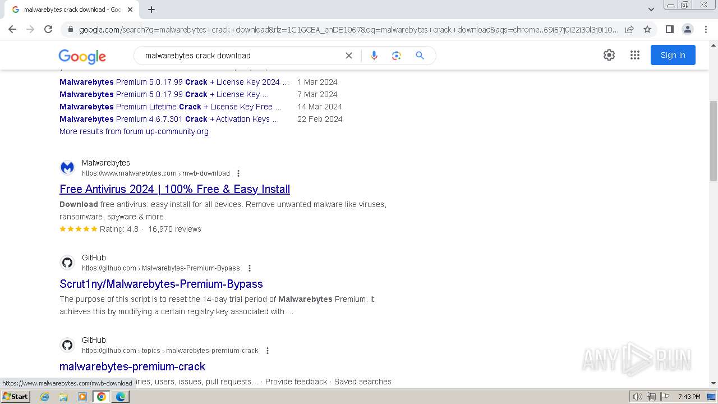
Task: Click the Malwarebytes site favicon
Action: pyautogui.click(x=67, y=167)
